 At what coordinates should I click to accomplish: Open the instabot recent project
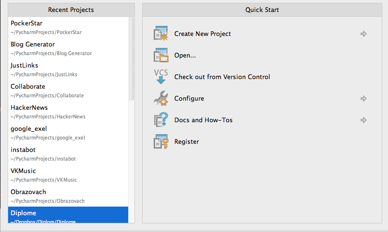tap(68, 154)
